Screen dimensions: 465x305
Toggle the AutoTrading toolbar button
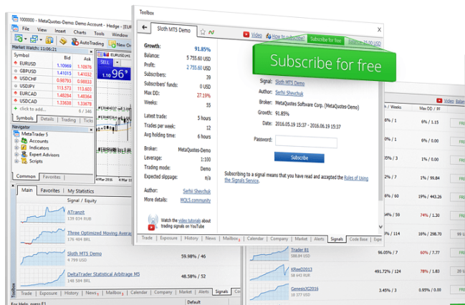pos(88,43)
